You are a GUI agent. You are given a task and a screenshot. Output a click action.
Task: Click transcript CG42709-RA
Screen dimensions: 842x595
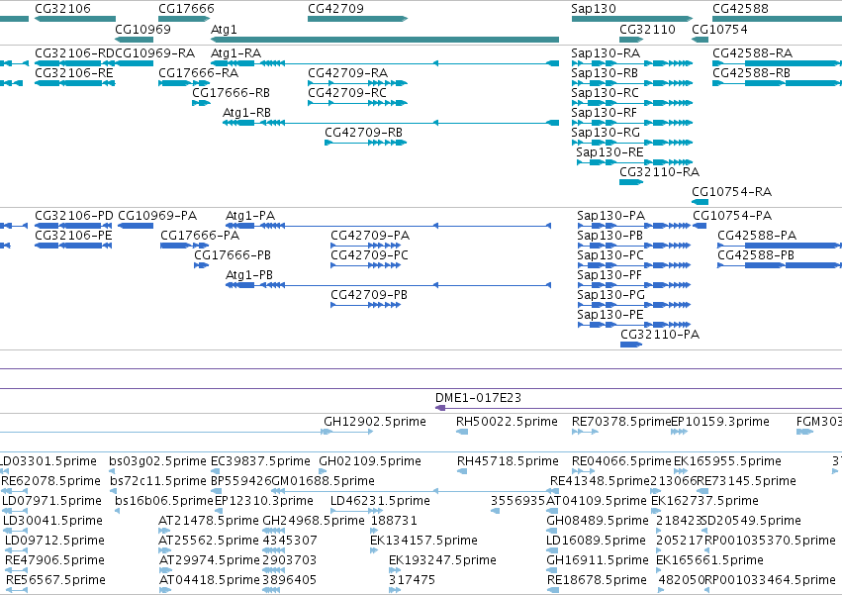click(357, 83)
